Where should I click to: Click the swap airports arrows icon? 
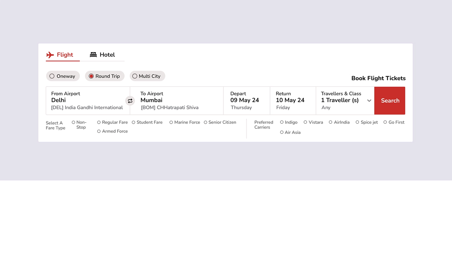(x=130, y=101)
